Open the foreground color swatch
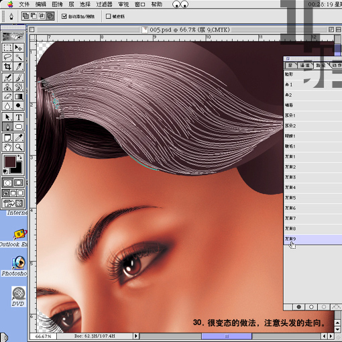 tap(10, 162)
